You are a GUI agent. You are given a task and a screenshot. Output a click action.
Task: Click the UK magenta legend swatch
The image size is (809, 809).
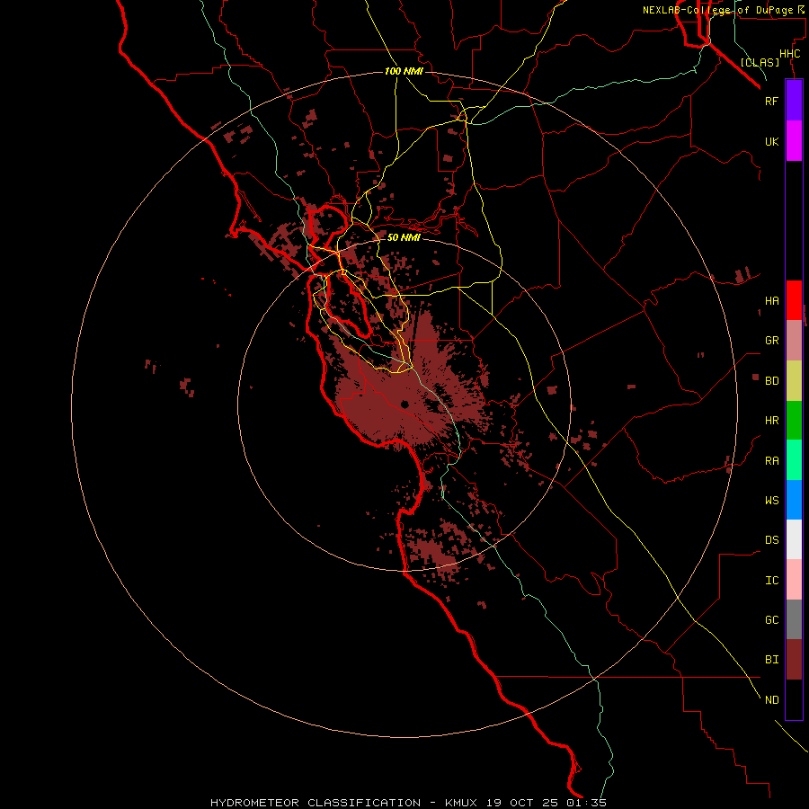click(x=794, y=141)
